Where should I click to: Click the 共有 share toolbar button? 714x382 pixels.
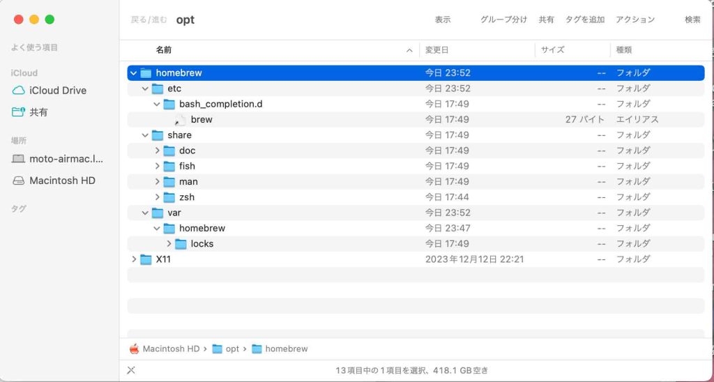[x=547, y=20]
